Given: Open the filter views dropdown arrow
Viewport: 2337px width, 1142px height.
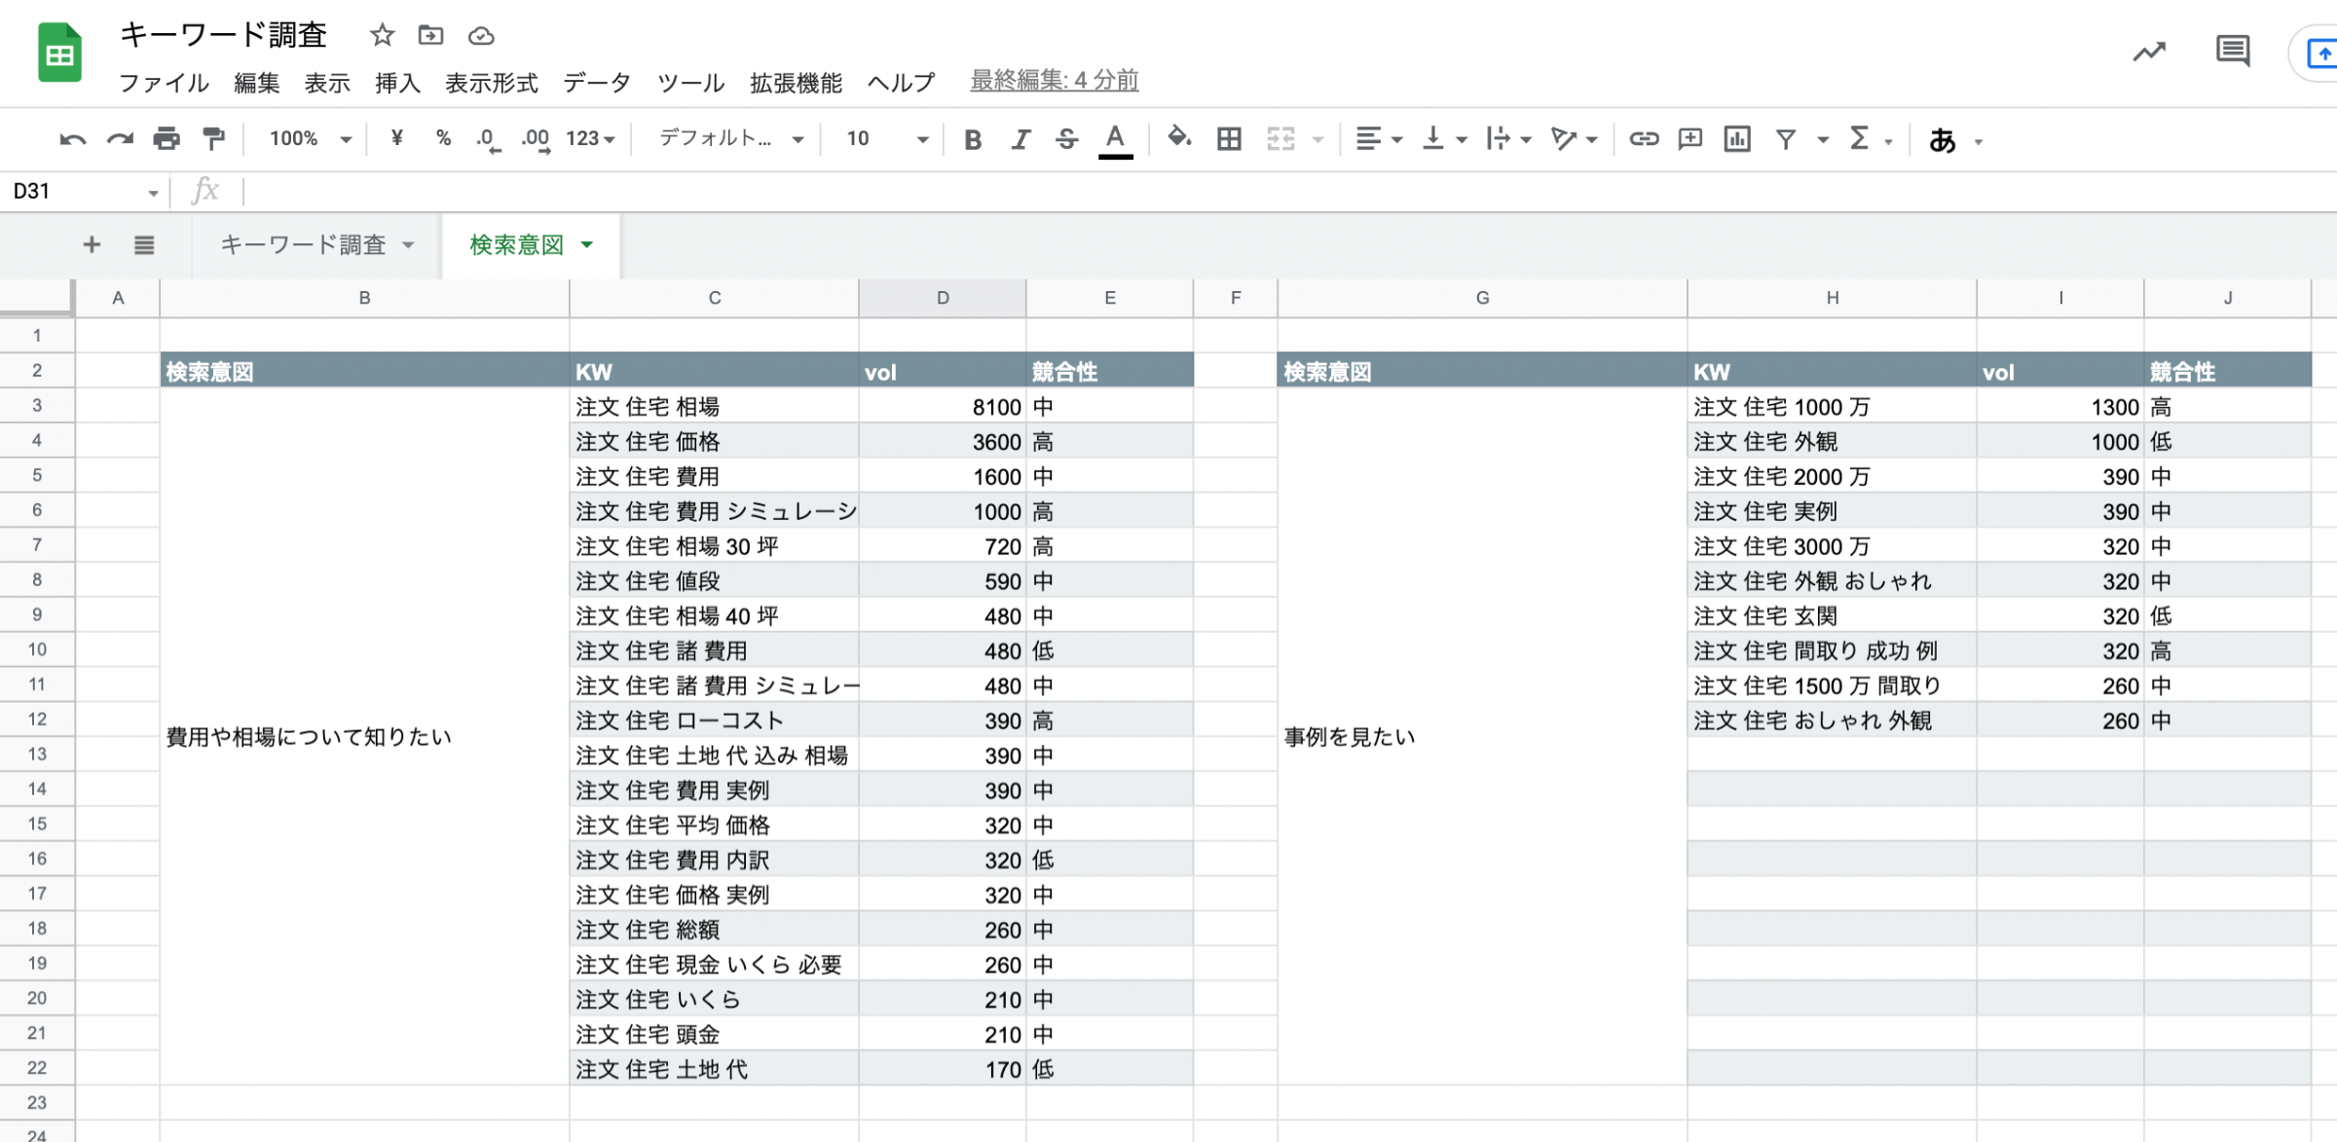Looking at the screenshot, I should click(1823, 141).
